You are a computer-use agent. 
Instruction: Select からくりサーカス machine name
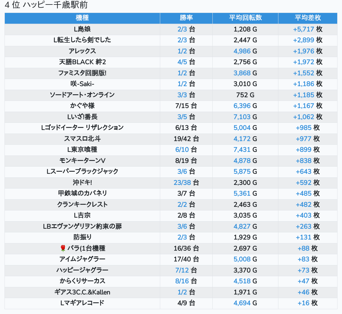[x=82, y=281]
